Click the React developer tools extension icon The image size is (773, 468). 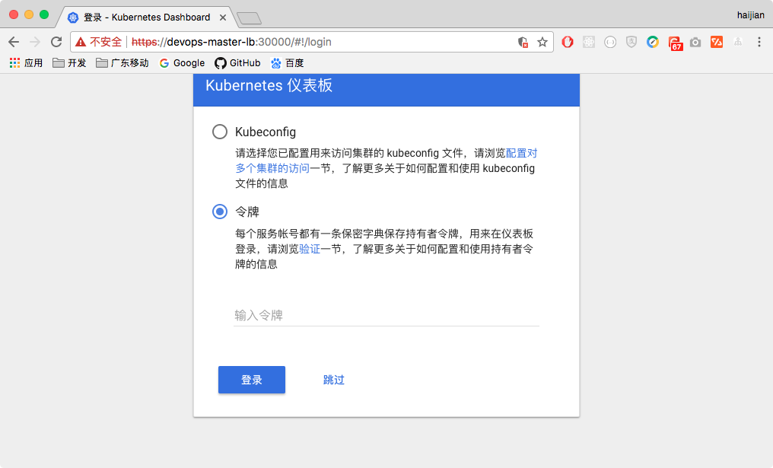tap(589, 42)
